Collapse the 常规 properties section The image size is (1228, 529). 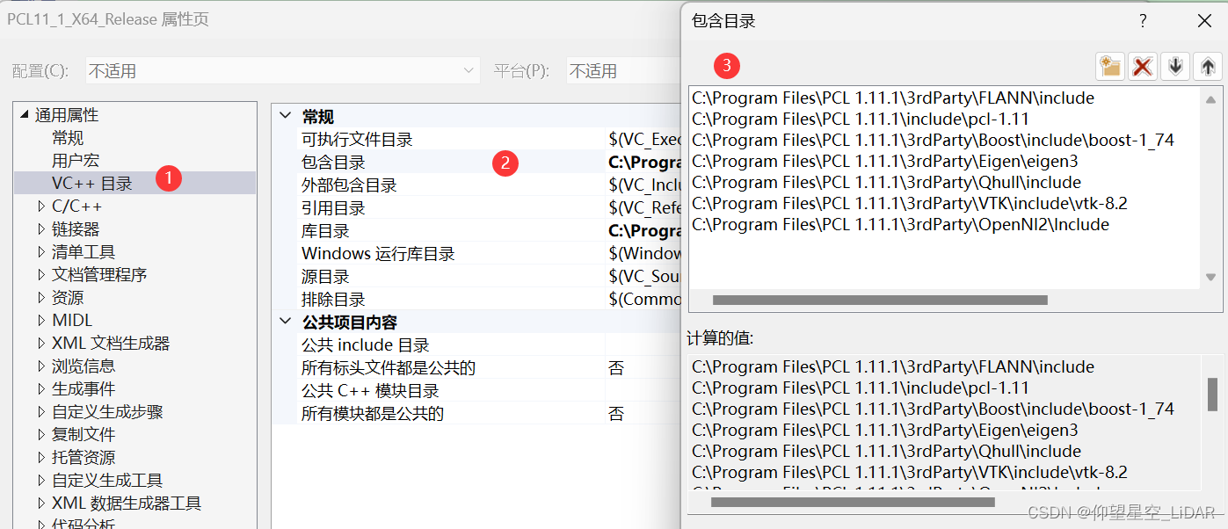click(285, 115)
